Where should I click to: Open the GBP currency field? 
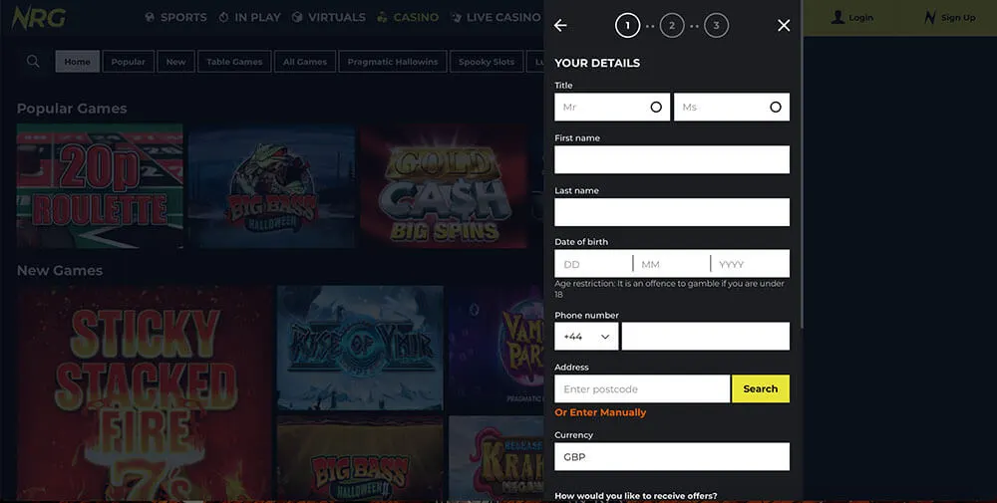point(671,456)
